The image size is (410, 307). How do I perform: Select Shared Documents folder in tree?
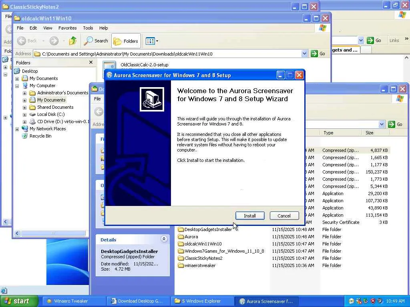point(55,107)
